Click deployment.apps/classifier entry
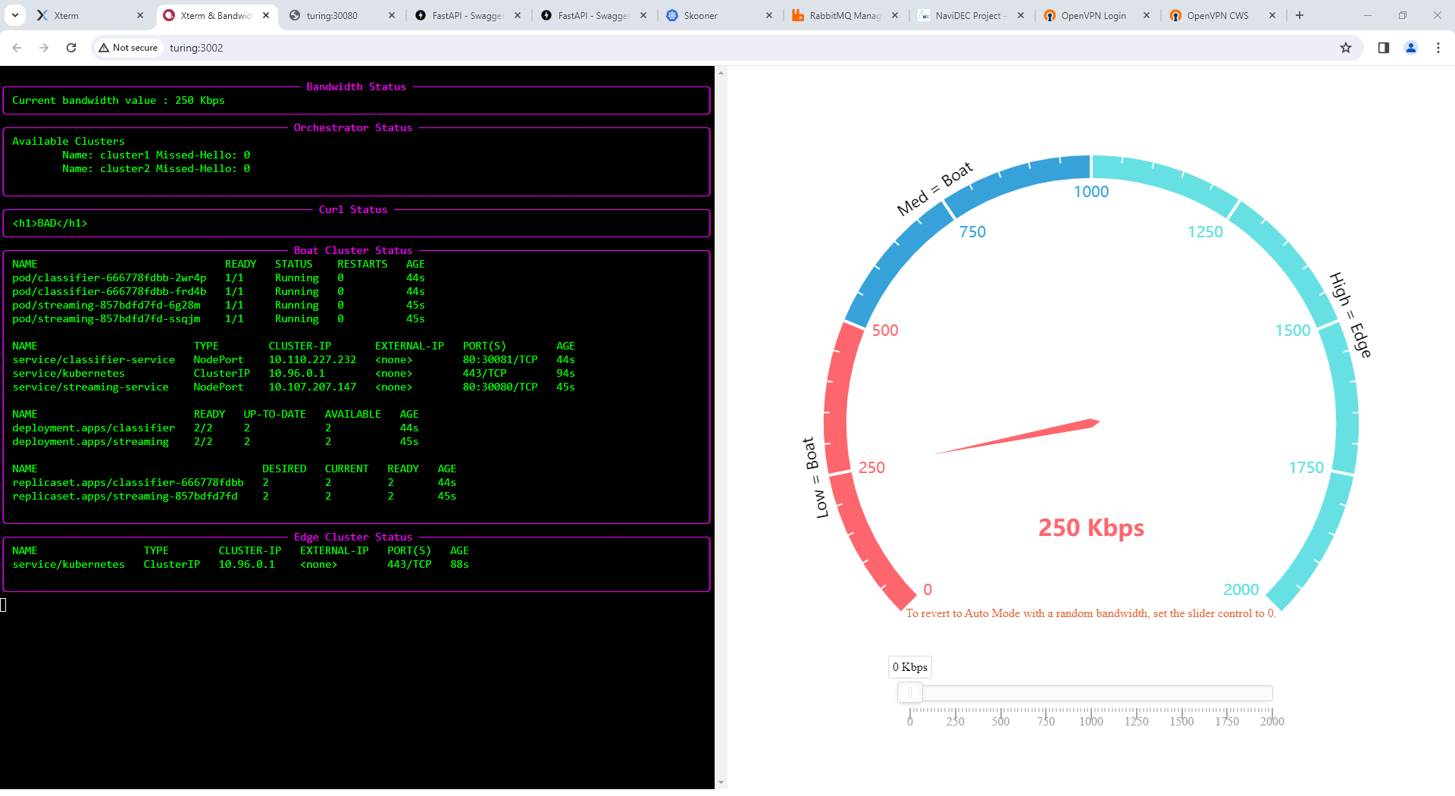1455x796 pixels. tap(93, 428)
